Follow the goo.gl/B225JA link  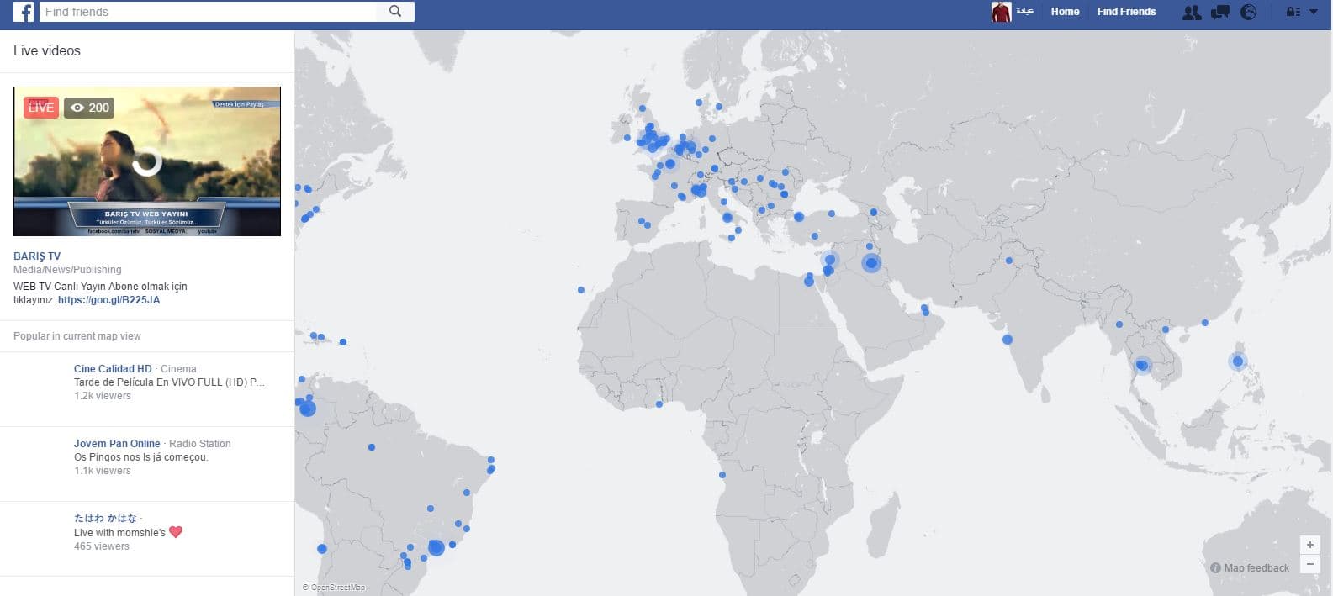[108, 300]
